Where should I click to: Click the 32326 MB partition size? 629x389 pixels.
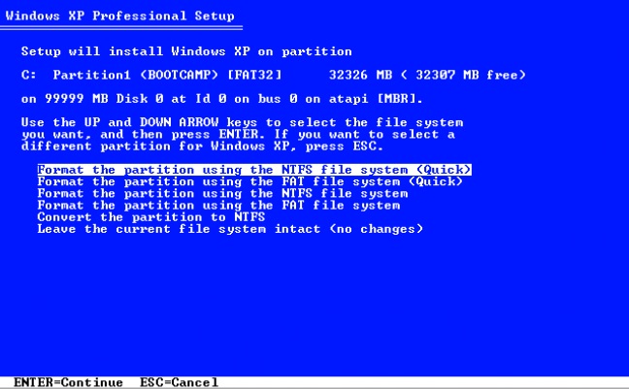pos(360,75)
